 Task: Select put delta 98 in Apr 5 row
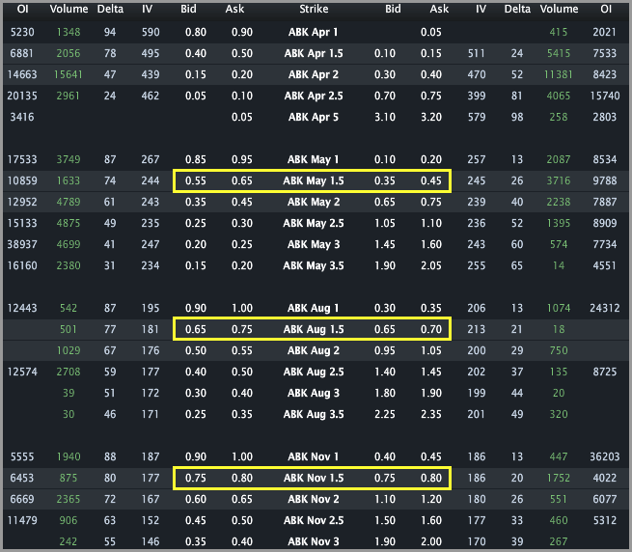(x=517, y=118)
